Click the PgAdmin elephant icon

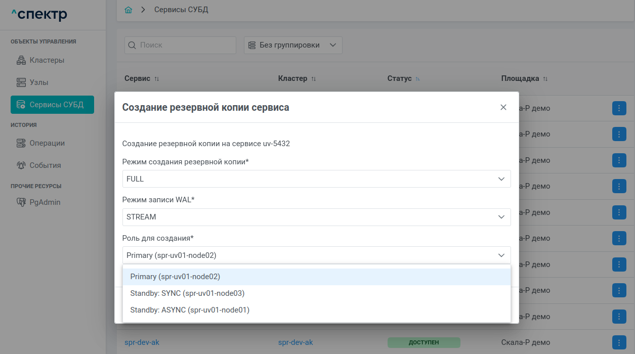21,202
